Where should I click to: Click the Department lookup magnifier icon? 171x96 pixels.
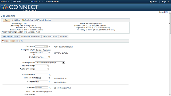point(49,88)
